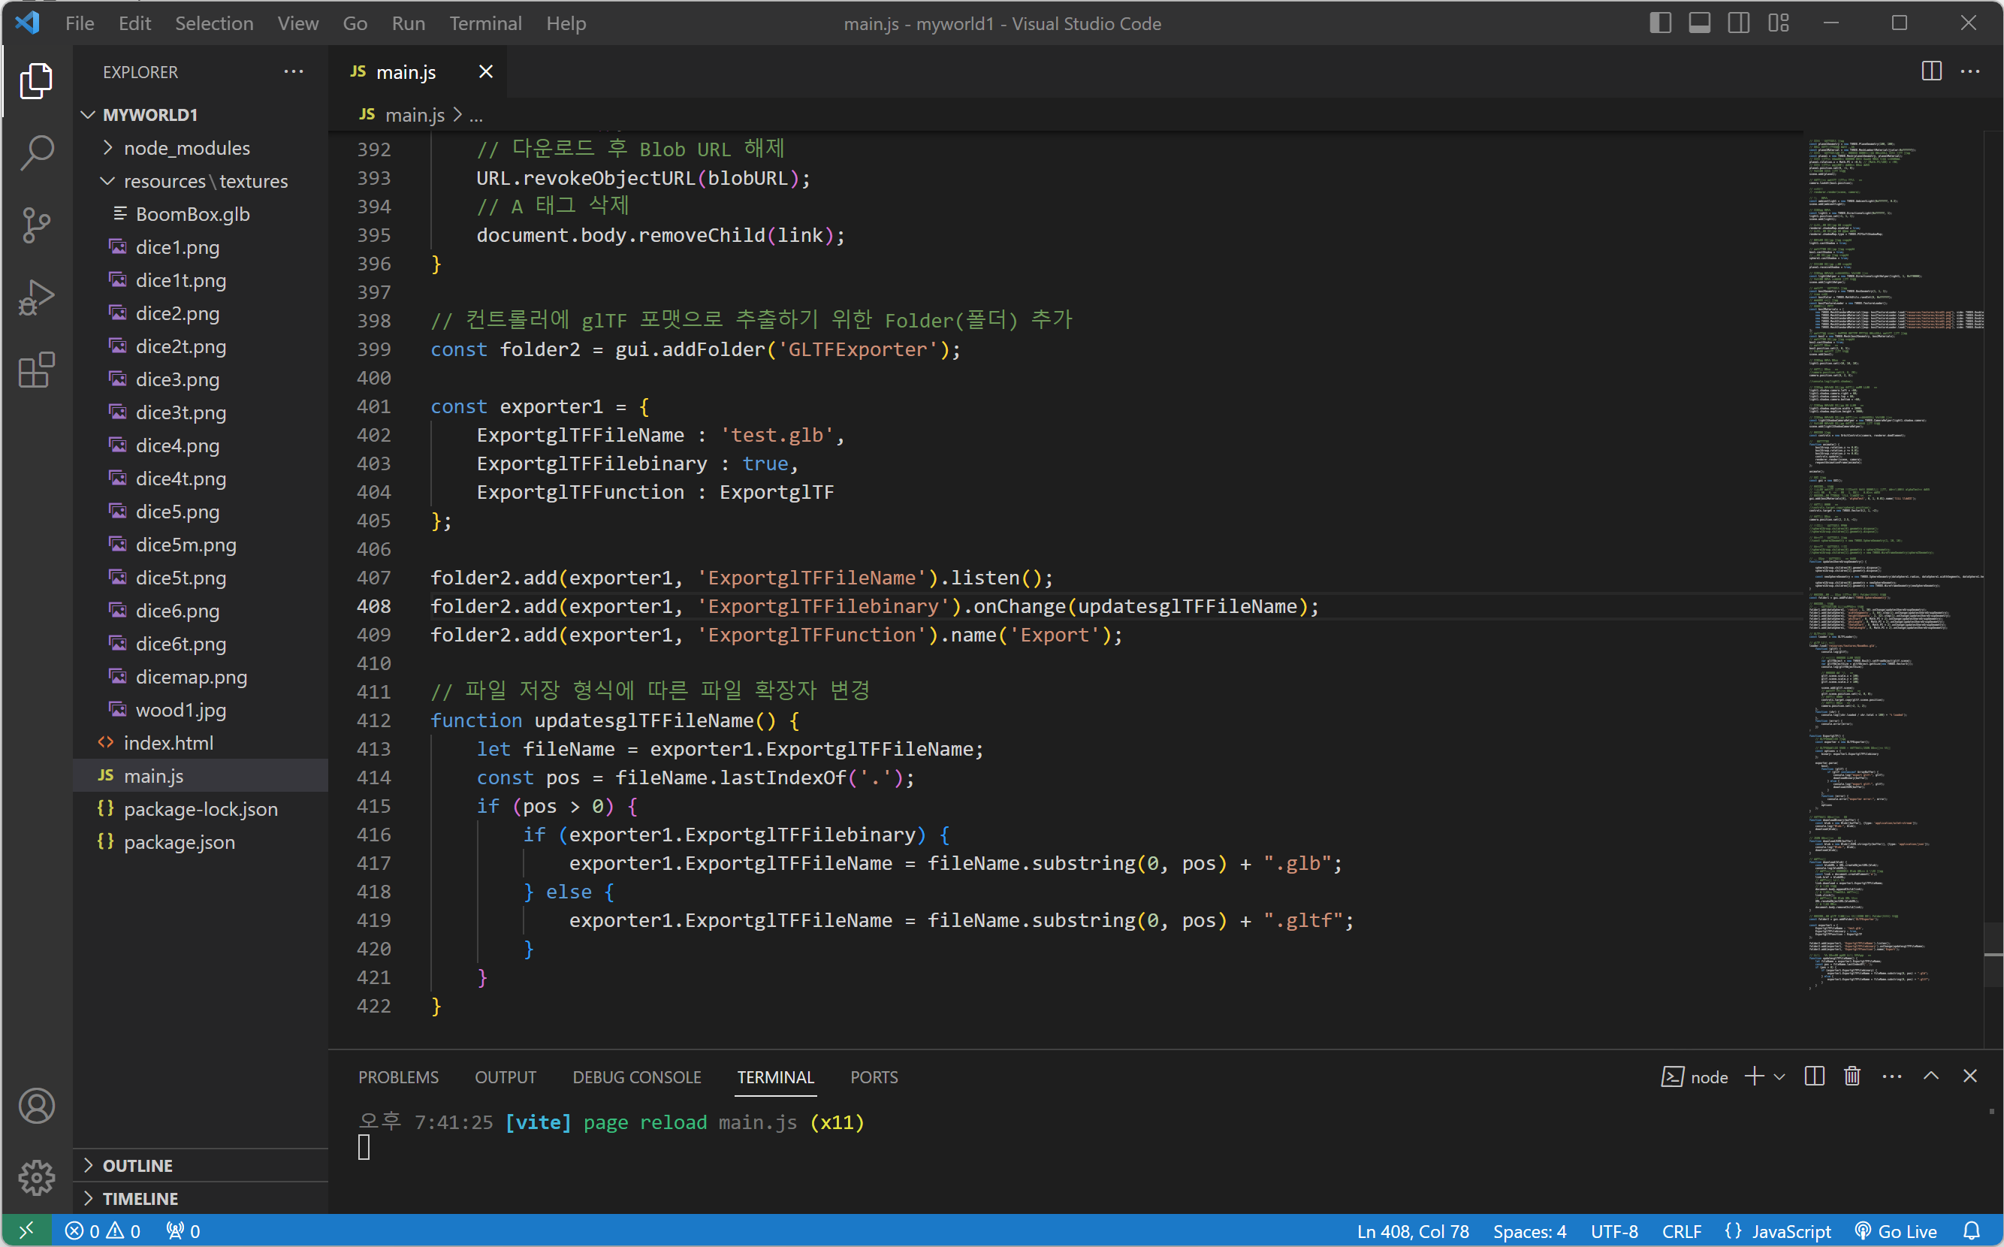Open the Run and Debug view
Screen dimensions: 2004x1247
tap(36, 297)
